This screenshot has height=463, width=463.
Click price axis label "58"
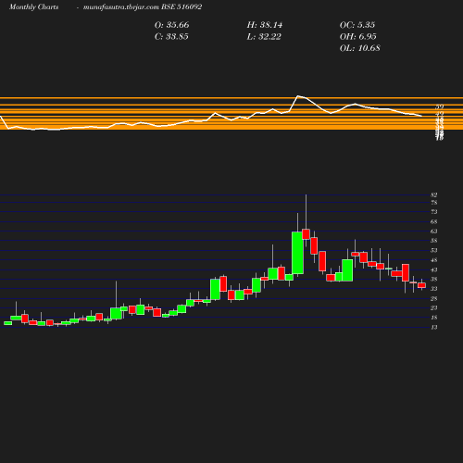(434, 241)
